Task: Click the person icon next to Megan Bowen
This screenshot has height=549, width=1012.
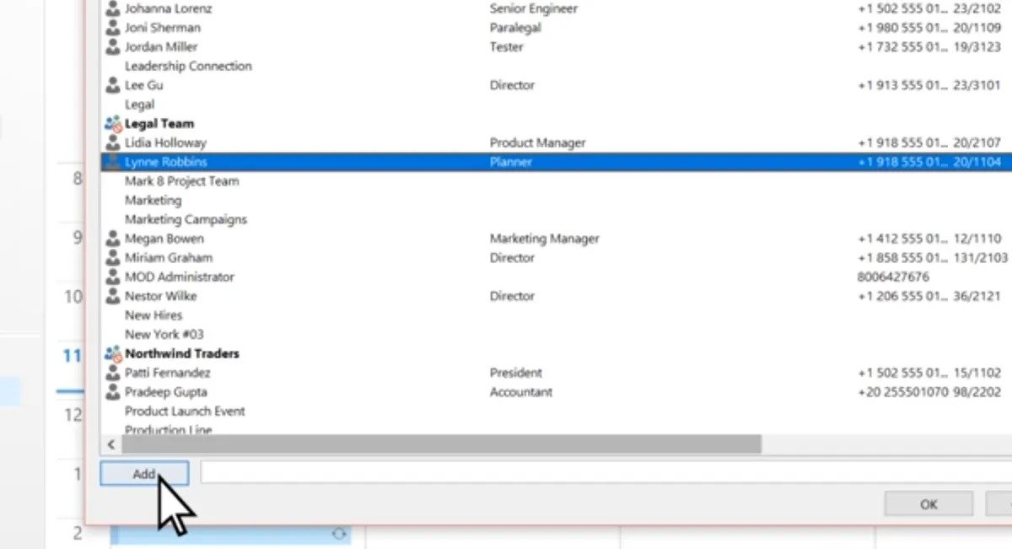Action: click(113, 239)
